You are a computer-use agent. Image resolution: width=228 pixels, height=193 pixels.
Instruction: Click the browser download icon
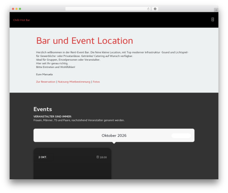155,9
